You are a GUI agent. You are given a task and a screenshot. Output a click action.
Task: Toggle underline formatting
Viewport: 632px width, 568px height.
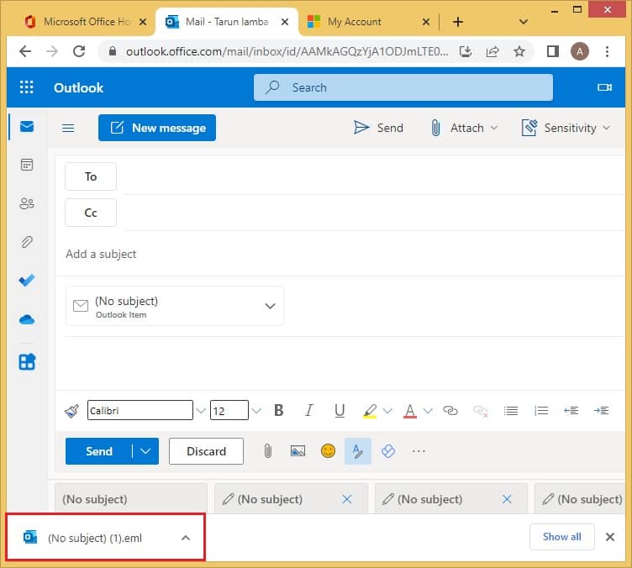tap(340, 411)
